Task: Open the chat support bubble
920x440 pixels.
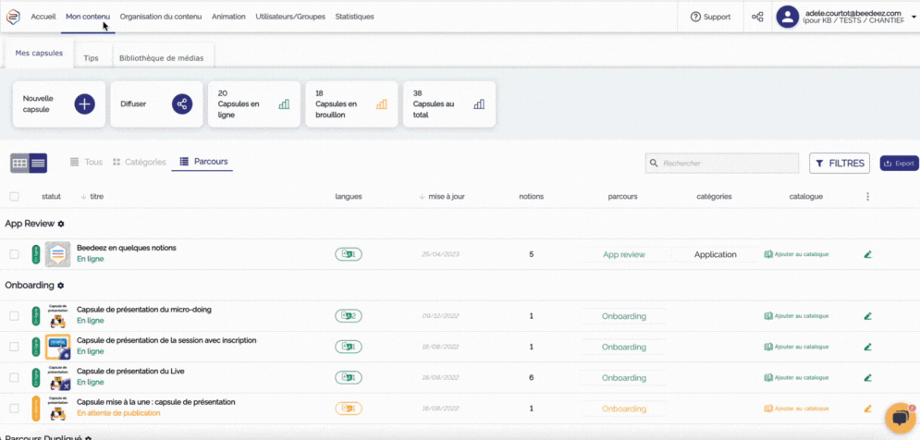Action: [898, 418]
